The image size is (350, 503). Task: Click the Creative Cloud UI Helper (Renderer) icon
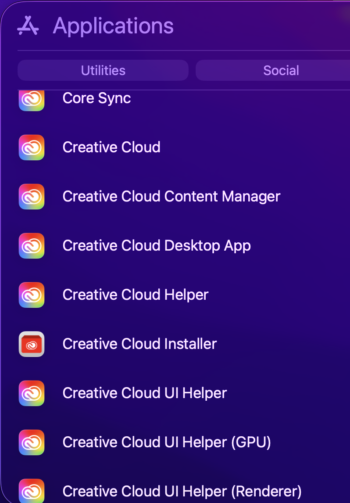(32, 491)
